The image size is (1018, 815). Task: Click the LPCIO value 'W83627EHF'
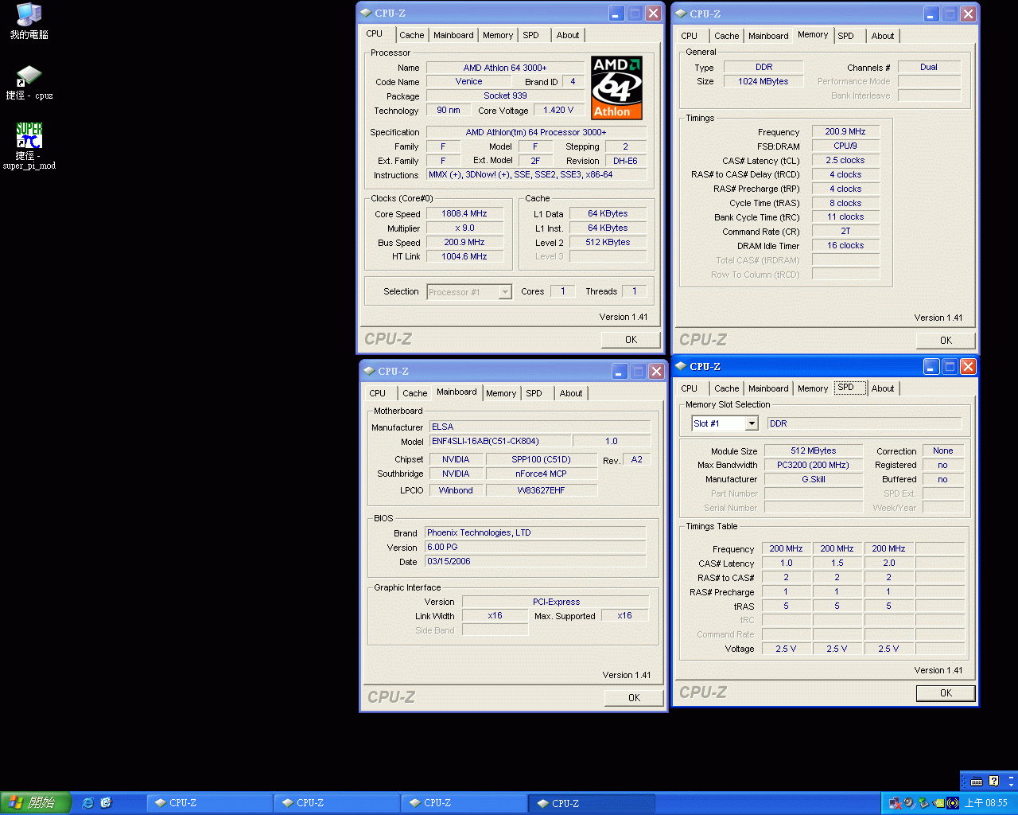[x=541, y=490]
